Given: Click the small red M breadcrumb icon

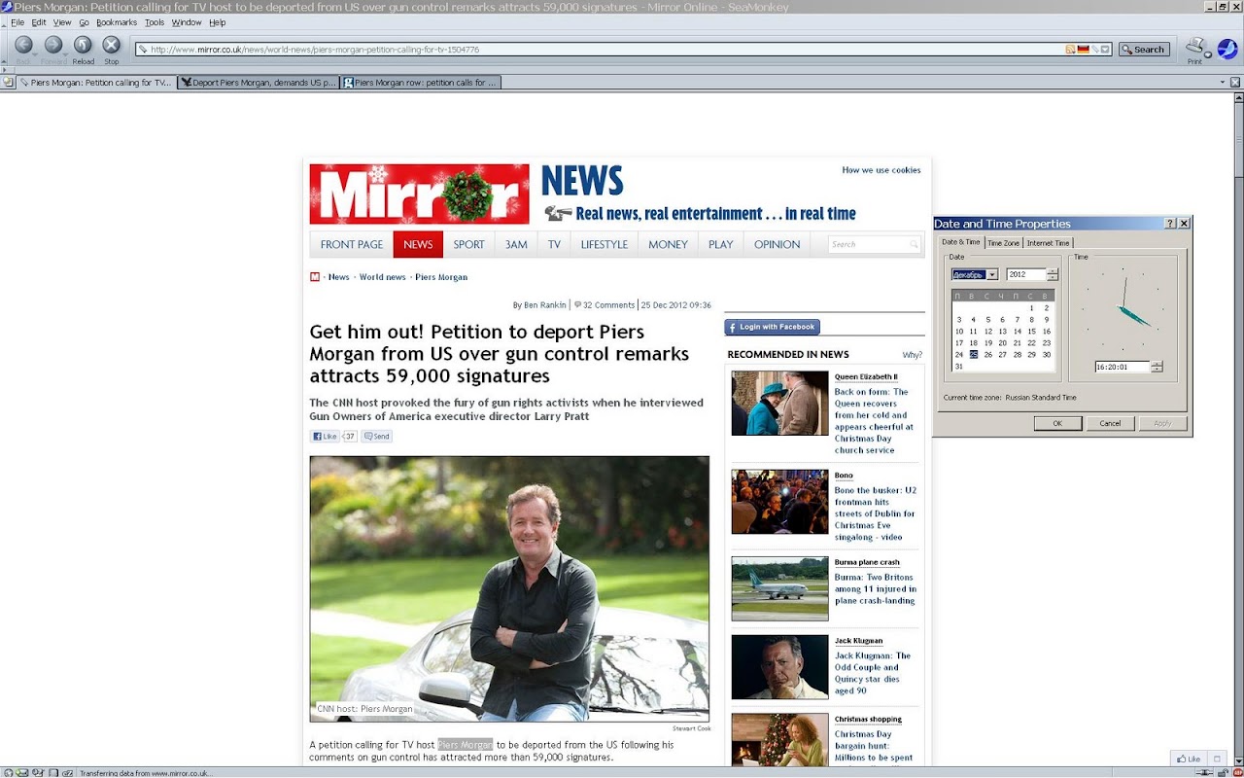Looking at the screenshot, I should pyautogui.click(x=315, y=277).
